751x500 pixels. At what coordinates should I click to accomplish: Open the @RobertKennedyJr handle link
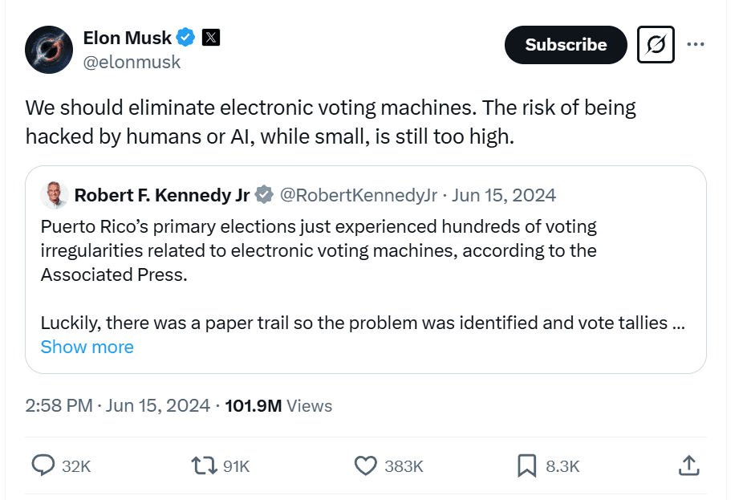coord(359,195)
